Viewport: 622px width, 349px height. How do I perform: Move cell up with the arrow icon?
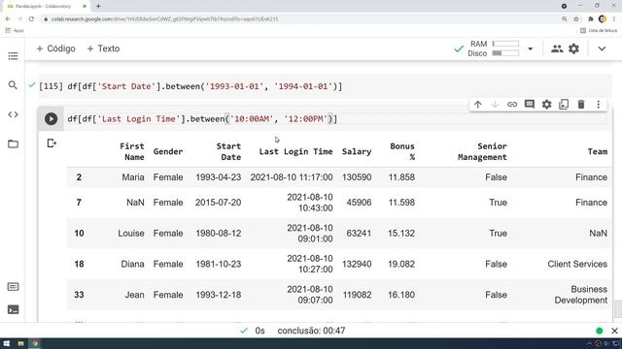pyautogui.click(x=477, y=105)
